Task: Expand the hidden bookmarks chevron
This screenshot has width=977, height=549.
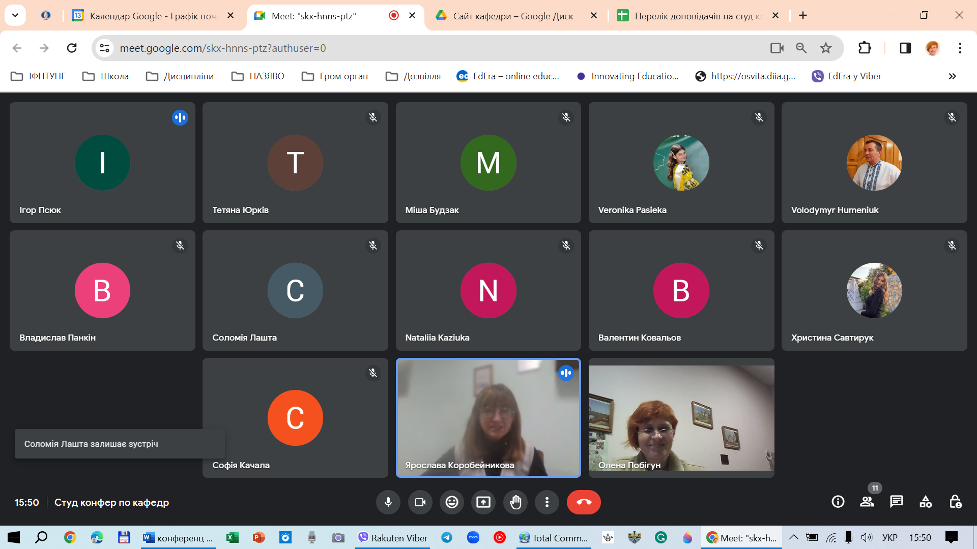Action: tap(952, 76)
